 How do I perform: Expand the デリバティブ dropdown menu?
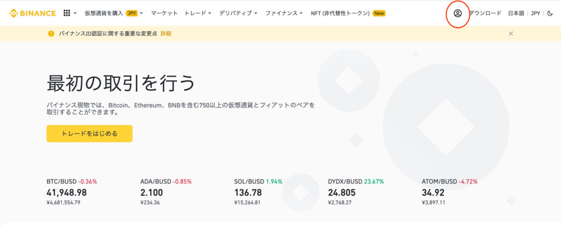tap(238, 13)
